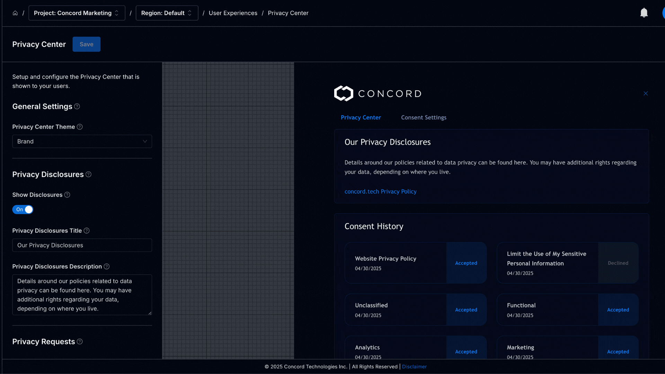Click the Save button
The width and height of the screenshot is (665, 374).
(x=86, y=44)
